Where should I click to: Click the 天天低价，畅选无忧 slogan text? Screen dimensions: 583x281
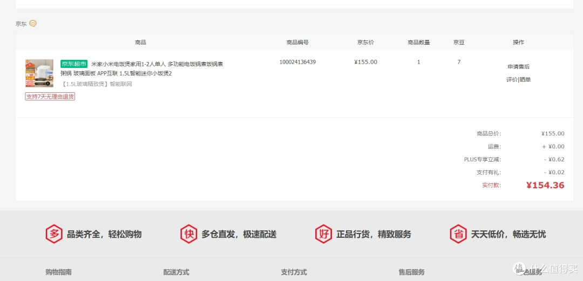509,234
